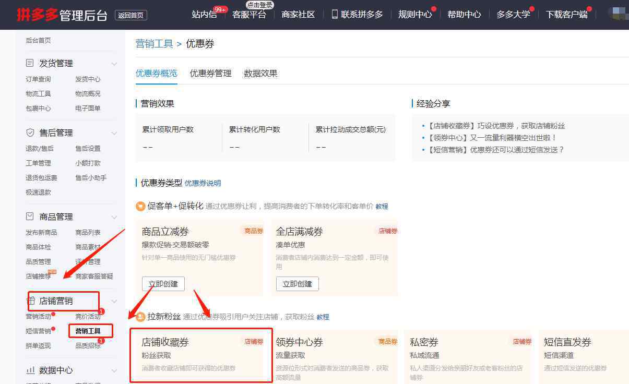Open 帮助中心 in the header

[464, 15]
